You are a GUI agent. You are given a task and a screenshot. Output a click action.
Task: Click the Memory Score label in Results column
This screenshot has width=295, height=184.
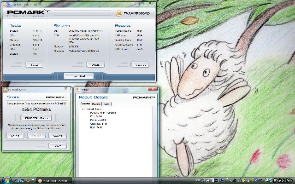[x=123, y=40]
